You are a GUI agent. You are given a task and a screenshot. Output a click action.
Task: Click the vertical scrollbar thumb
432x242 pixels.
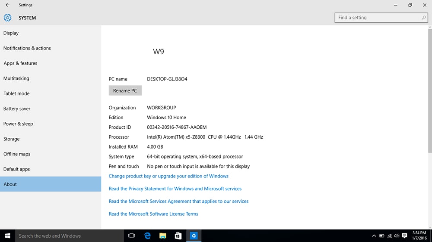click(430, 91)
